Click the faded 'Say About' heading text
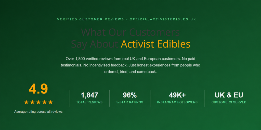Image resolution: width=261 pixels, height=130 pixels. [x=95, y=44]
